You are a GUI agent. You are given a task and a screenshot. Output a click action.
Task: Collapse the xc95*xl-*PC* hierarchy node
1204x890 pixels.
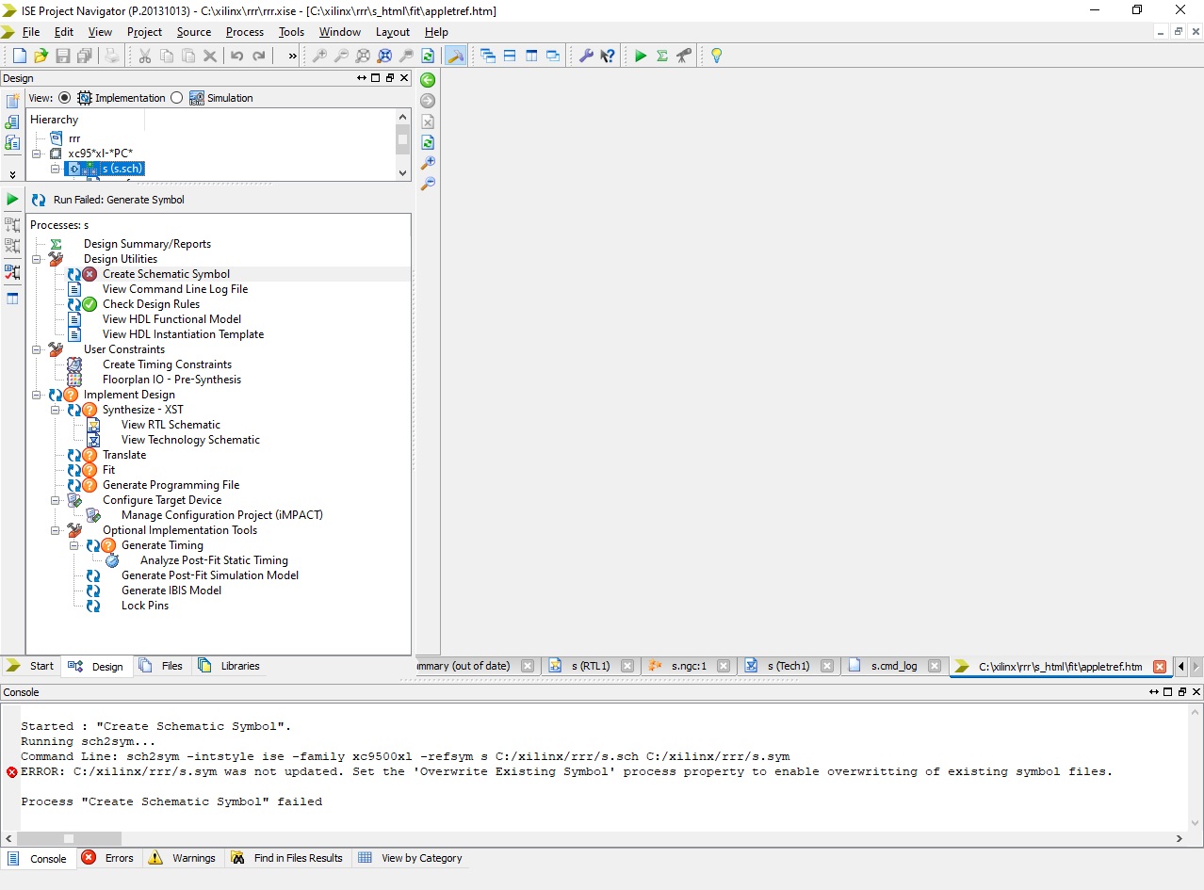tap(37, 154)
